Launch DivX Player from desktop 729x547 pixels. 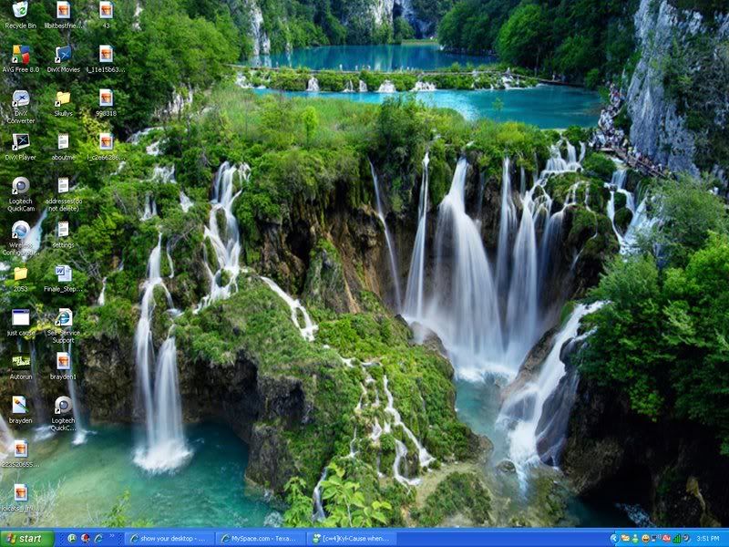click(20, 142)
